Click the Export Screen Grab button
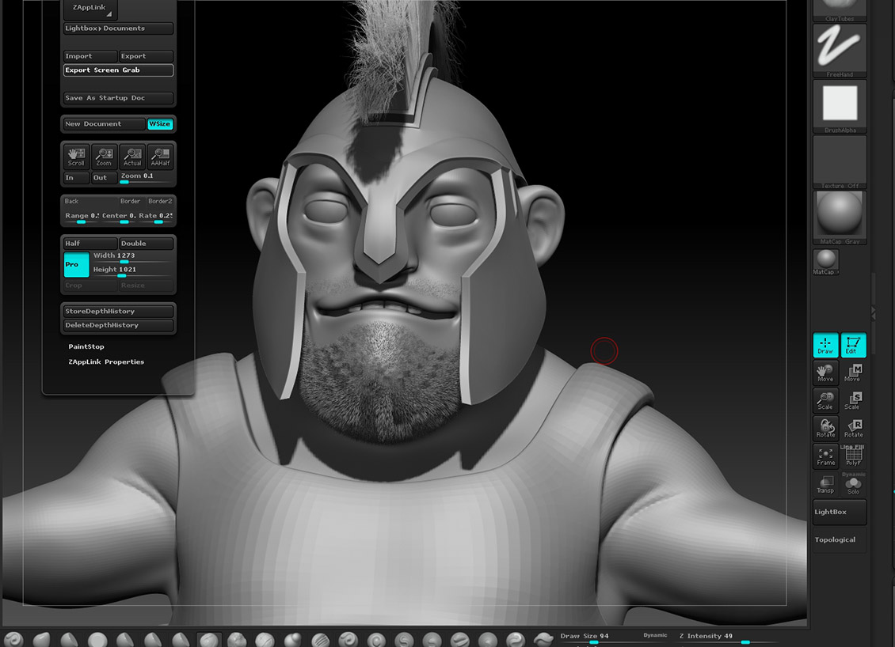 pyautogui.click(x=117, y=70)
